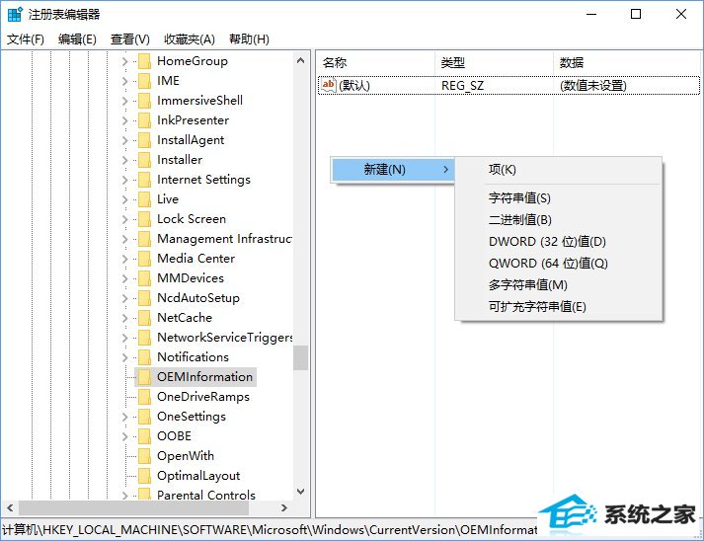This screenshot has height=541, width=704.
Task: Expand the Installer tree node
Action: (125, 160)
